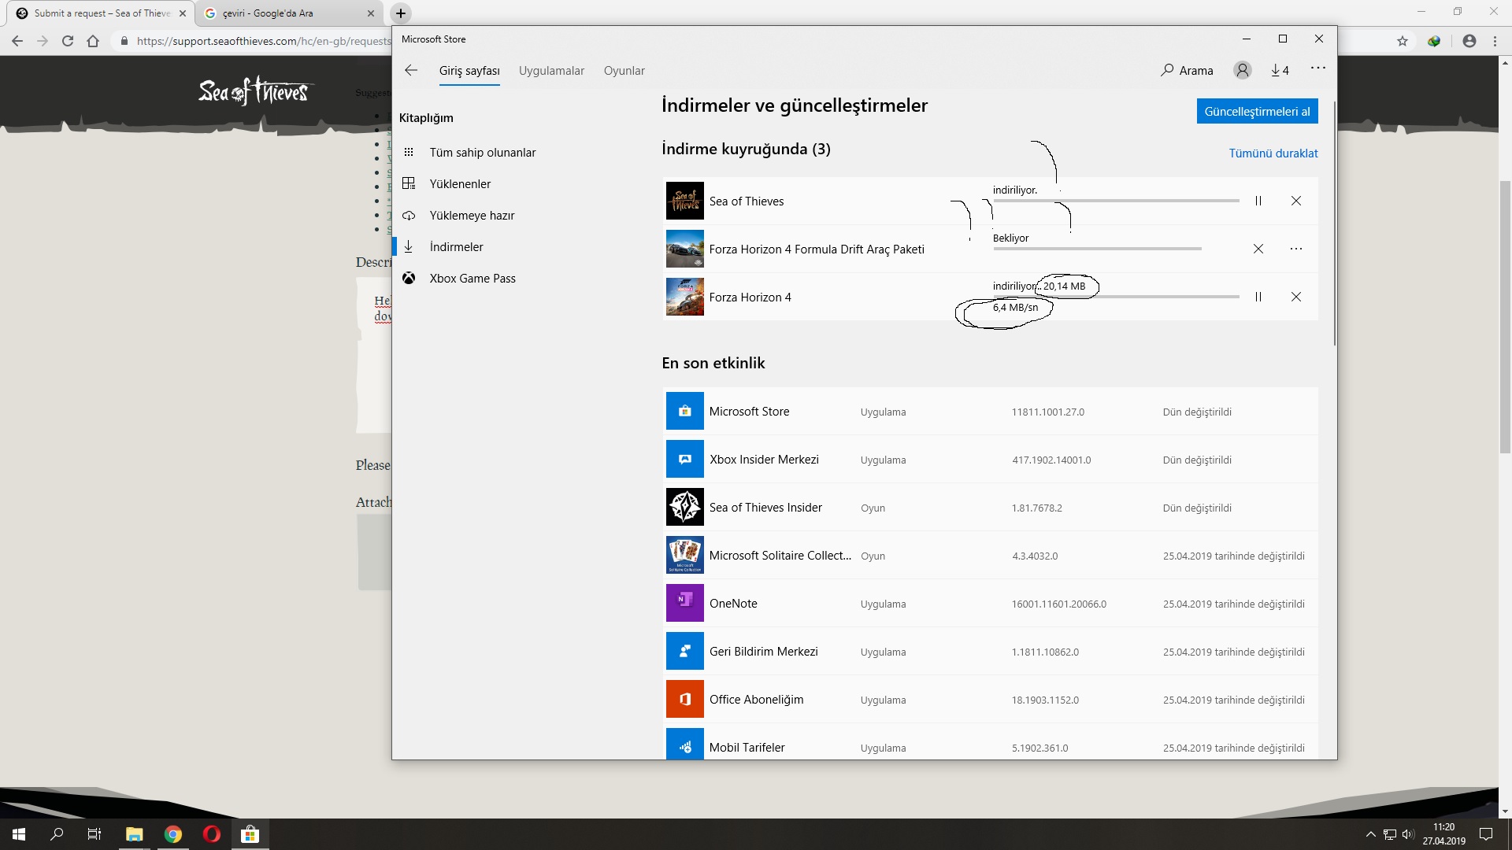The image size is (1512, 850).
Task: Open the Chrome three-dot menu
Action: coord(1495,41)
